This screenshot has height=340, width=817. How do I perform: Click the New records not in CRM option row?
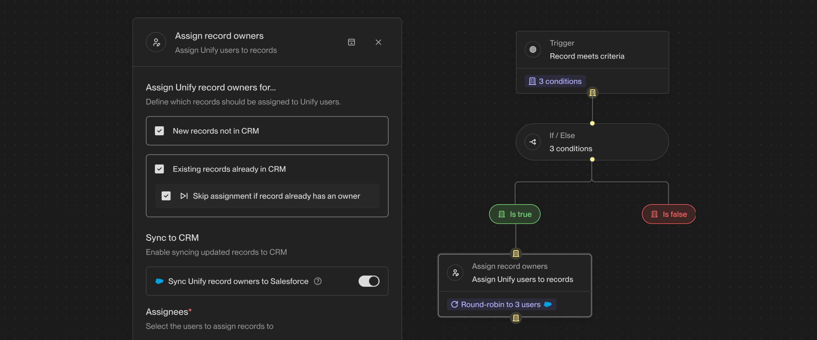[x=267, y=131]
